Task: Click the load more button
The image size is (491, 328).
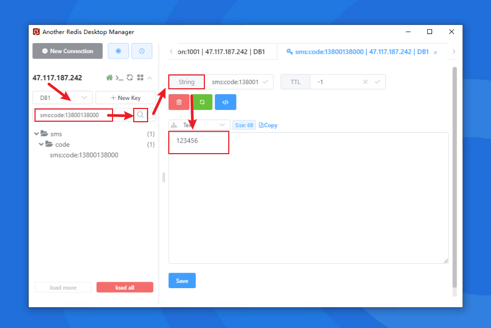Action: click(x=63, y=288)
